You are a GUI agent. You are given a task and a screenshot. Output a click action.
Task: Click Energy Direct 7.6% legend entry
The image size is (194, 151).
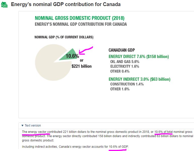tap(139, 56)
